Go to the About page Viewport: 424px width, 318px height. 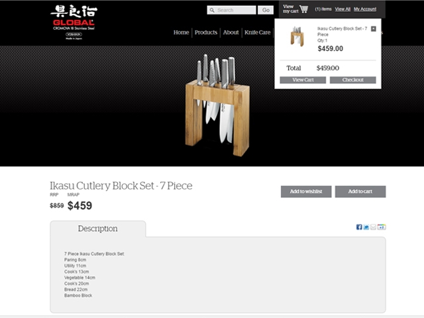pos(231,32)
